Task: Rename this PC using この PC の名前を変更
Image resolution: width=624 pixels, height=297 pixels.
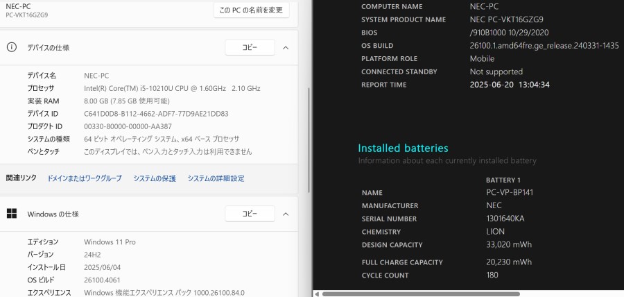Action: pos(252,10)
